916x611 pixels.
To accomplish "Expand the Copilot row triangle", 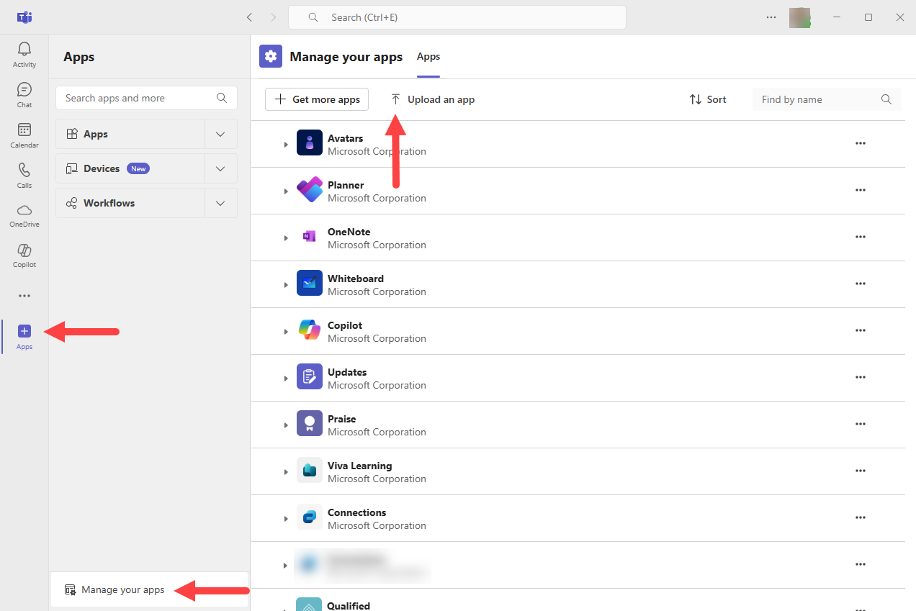I will (x=286, y=332).
